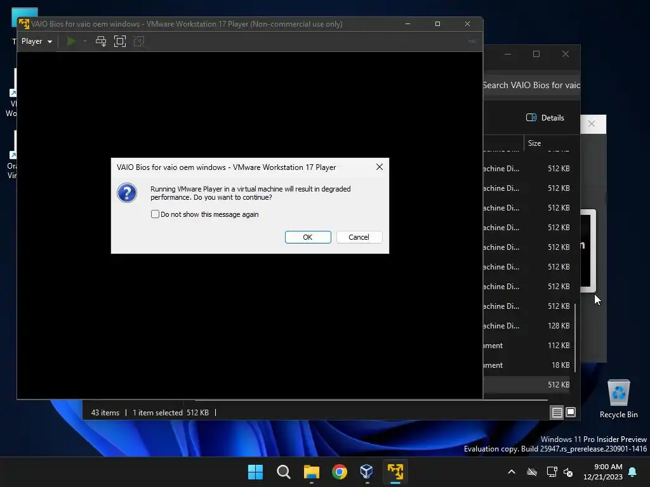Open Recycle Bin desktop icon
The width and height of the screenshot is (650, 487).
coord(618,399)
